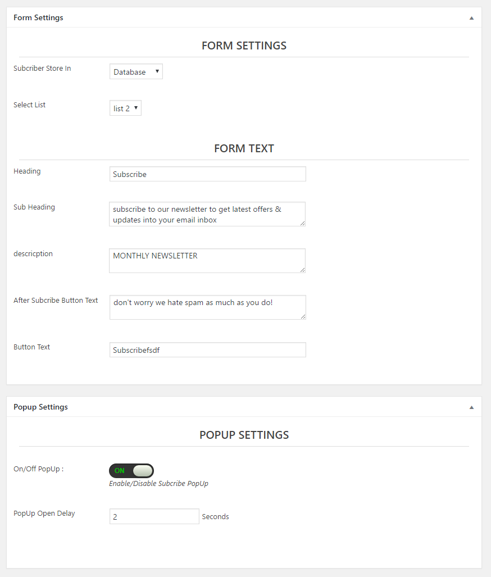
Task: Click the Database dropdown arrow
Action: pyautogui.click(x=157, y=71)
